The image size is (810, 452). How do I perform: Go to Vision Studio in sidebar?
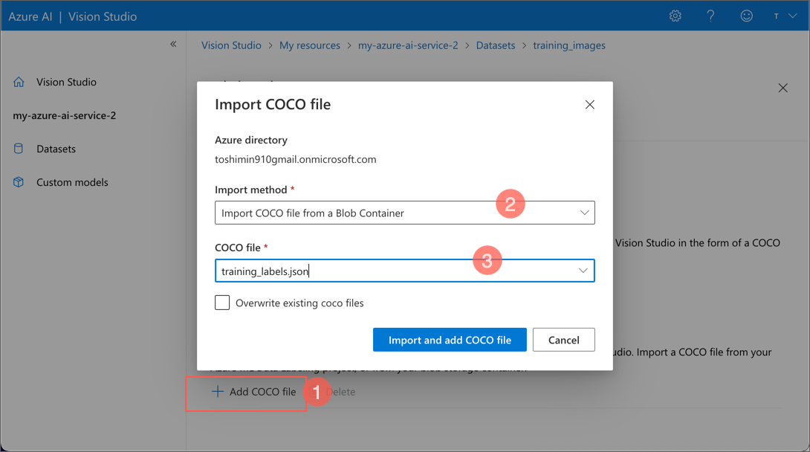point(66,82)
